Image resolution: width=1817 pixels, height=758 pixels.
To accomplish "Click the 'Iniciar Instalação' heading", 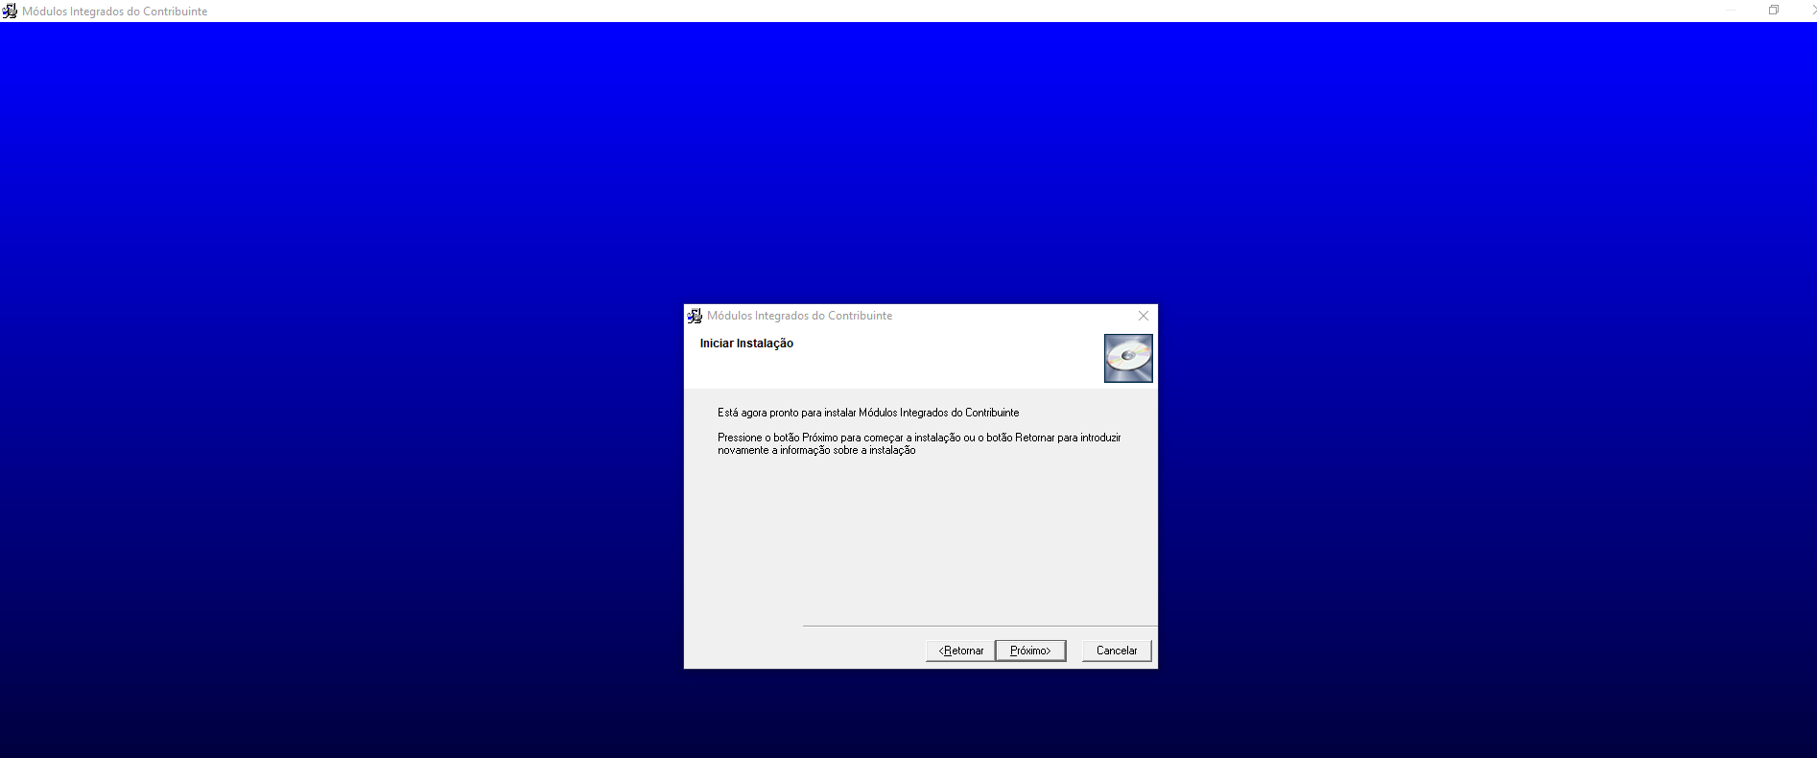I will [x=746, y=343].
